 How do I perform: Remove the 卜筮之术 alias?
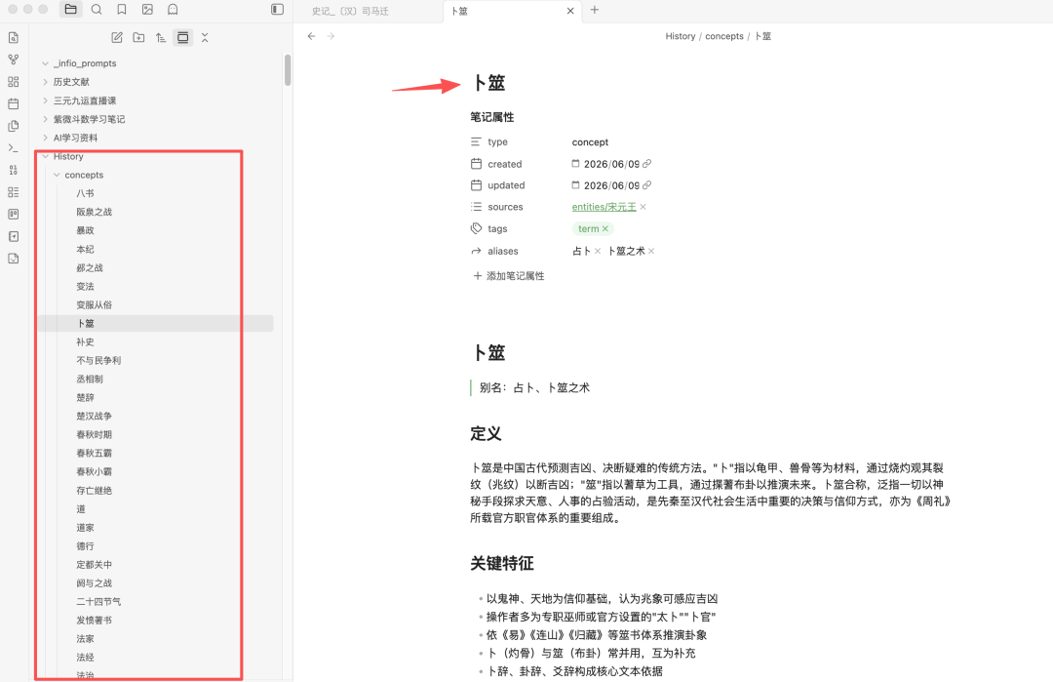point(651,251)
